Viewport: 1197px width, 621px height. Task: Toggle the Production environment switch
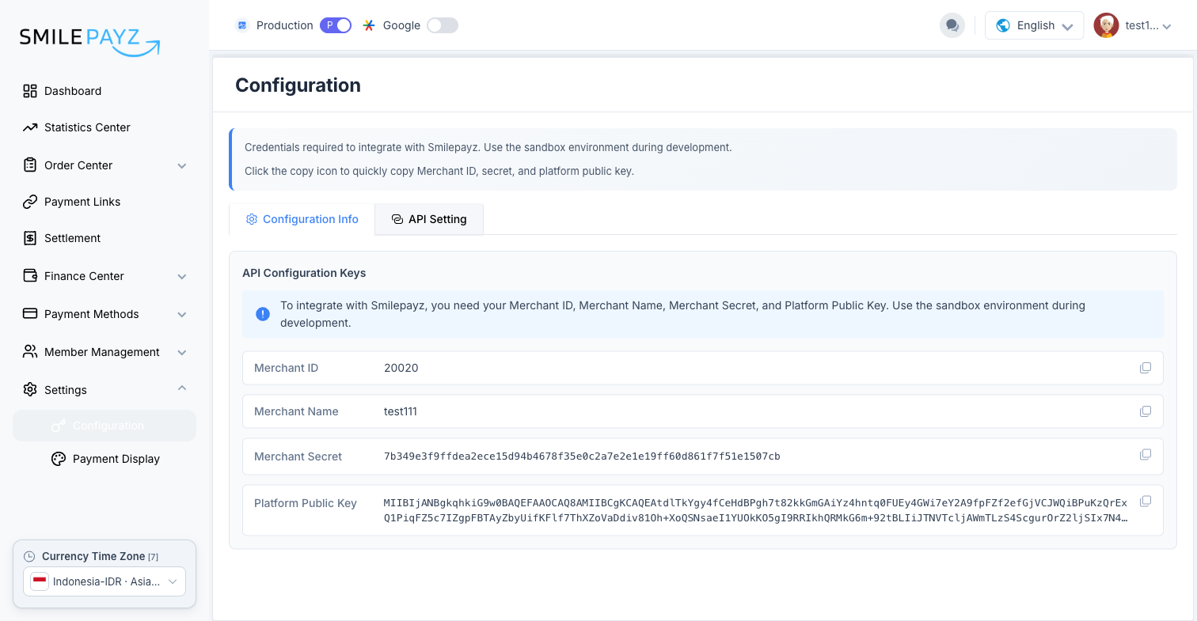point(336,25)
